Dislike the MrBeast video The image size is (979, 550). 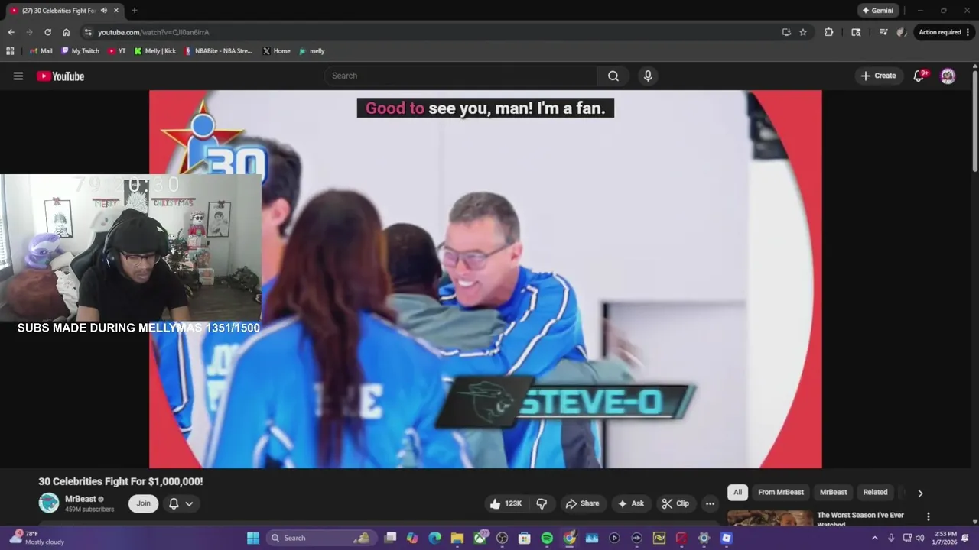(542, 503)
